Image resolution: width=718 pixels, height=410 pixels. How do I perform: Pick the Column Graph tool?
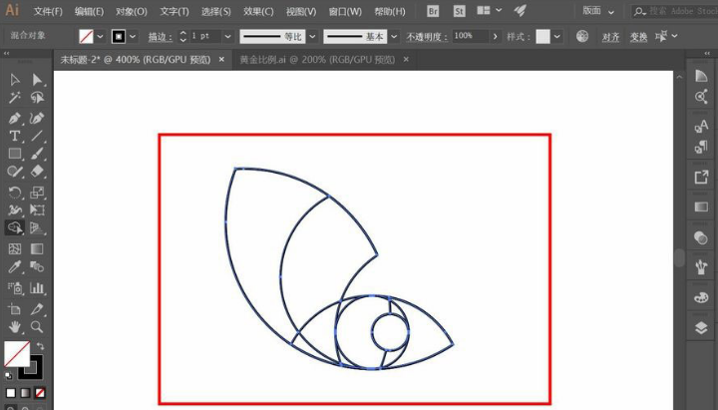pyautogui.click(x=37, y=288)
